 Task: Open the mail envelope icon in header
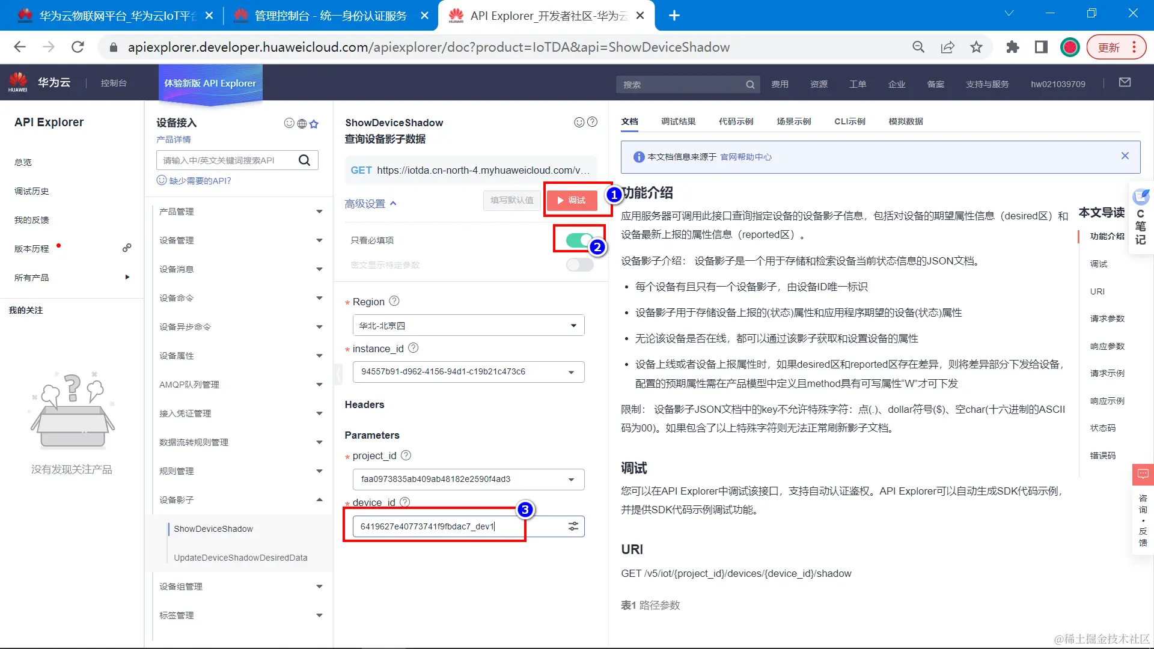pos(1125,83)
